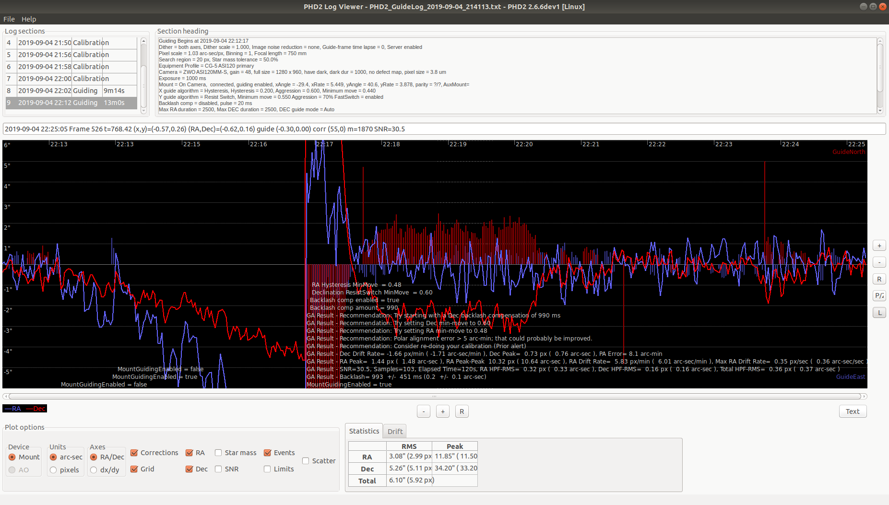Click the Peak column header
The image size is (889, 505).
point(455,446)
